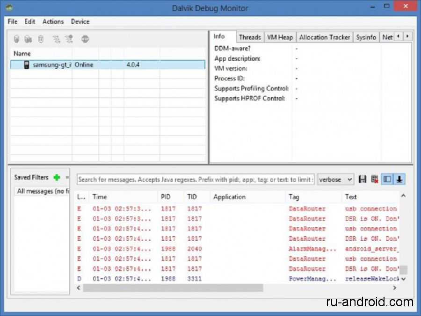Viewport: 421px width, 316px height.
Task: Open the verbose log level dropdown
Action: [335, 180]
